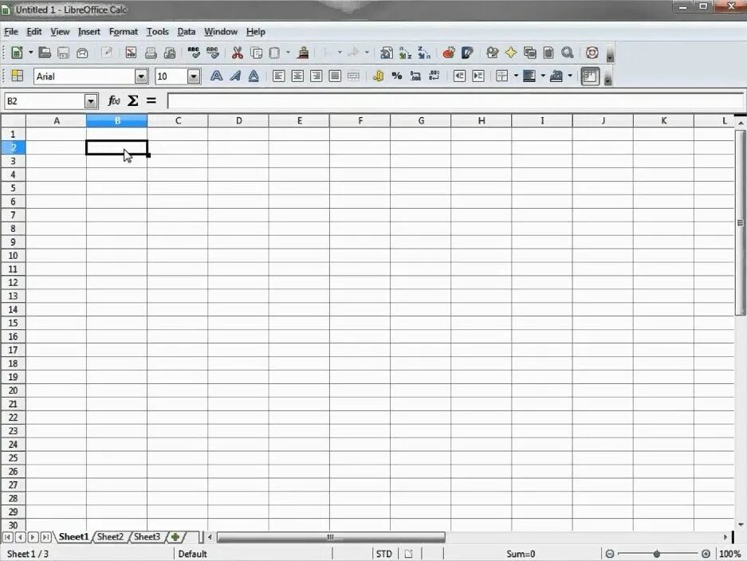Open the Format menu
The width and height of the screenshot is (747, 561).
pos(124,32)
